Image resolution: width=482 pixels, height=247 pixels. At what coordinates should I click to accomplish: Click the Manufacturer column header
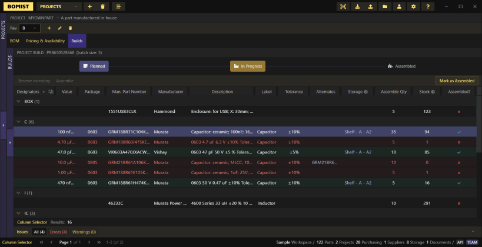171,92
